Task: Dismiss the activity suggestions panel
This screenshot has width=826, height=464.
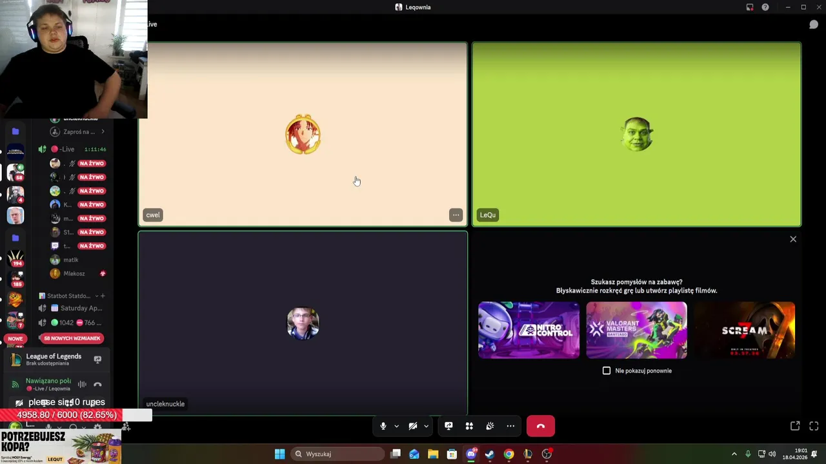Action: pyautogui.click(x=793, y=239)
